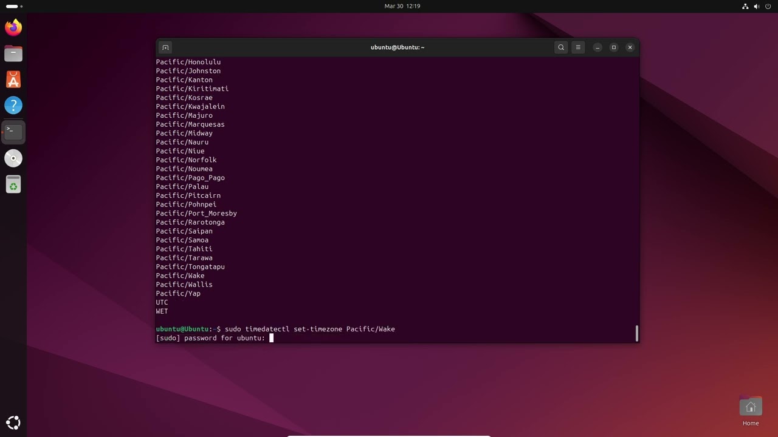Click the ubuntu@Ubuntu green prompt text

click(x=182, y=329)
